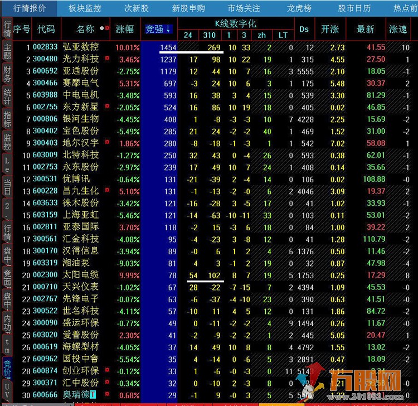Sort by the 名称 column header

click(85, 29)
